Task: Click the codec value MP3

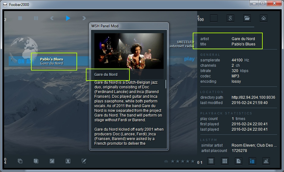Action: (x=235, y=76)
